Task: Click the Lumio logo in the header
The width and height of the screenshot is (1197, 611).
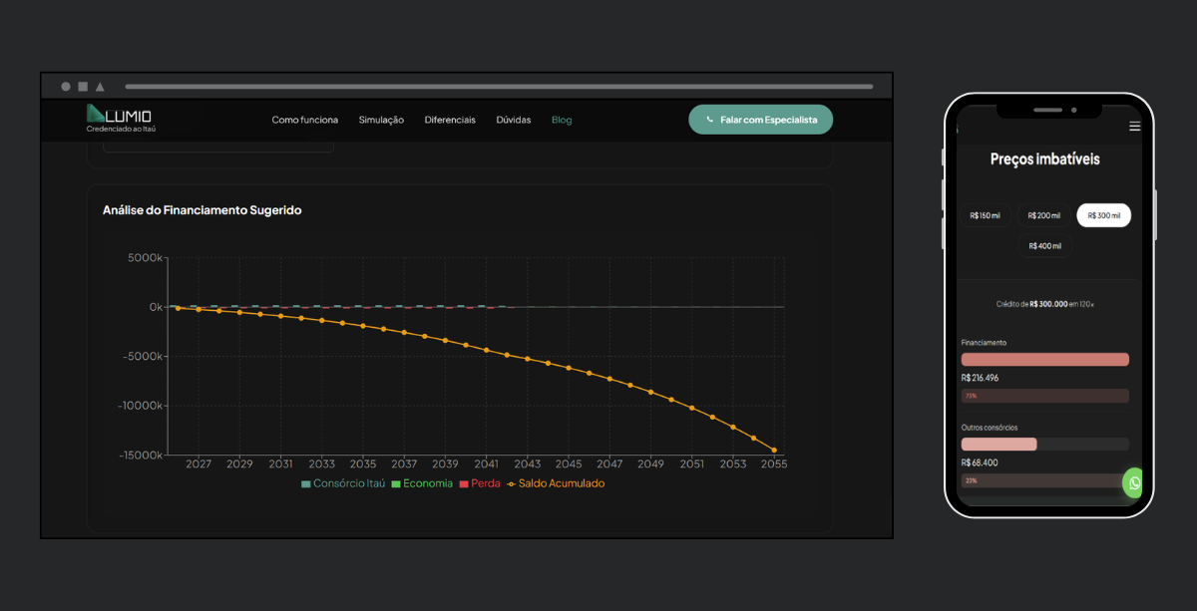Action: [120, 118]
